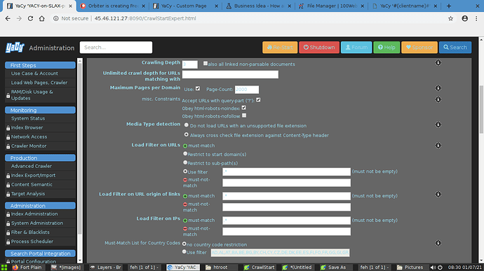Open the taskbar start menu icon
The height and width of the screenshot is (271, 484).
point(4,267)
